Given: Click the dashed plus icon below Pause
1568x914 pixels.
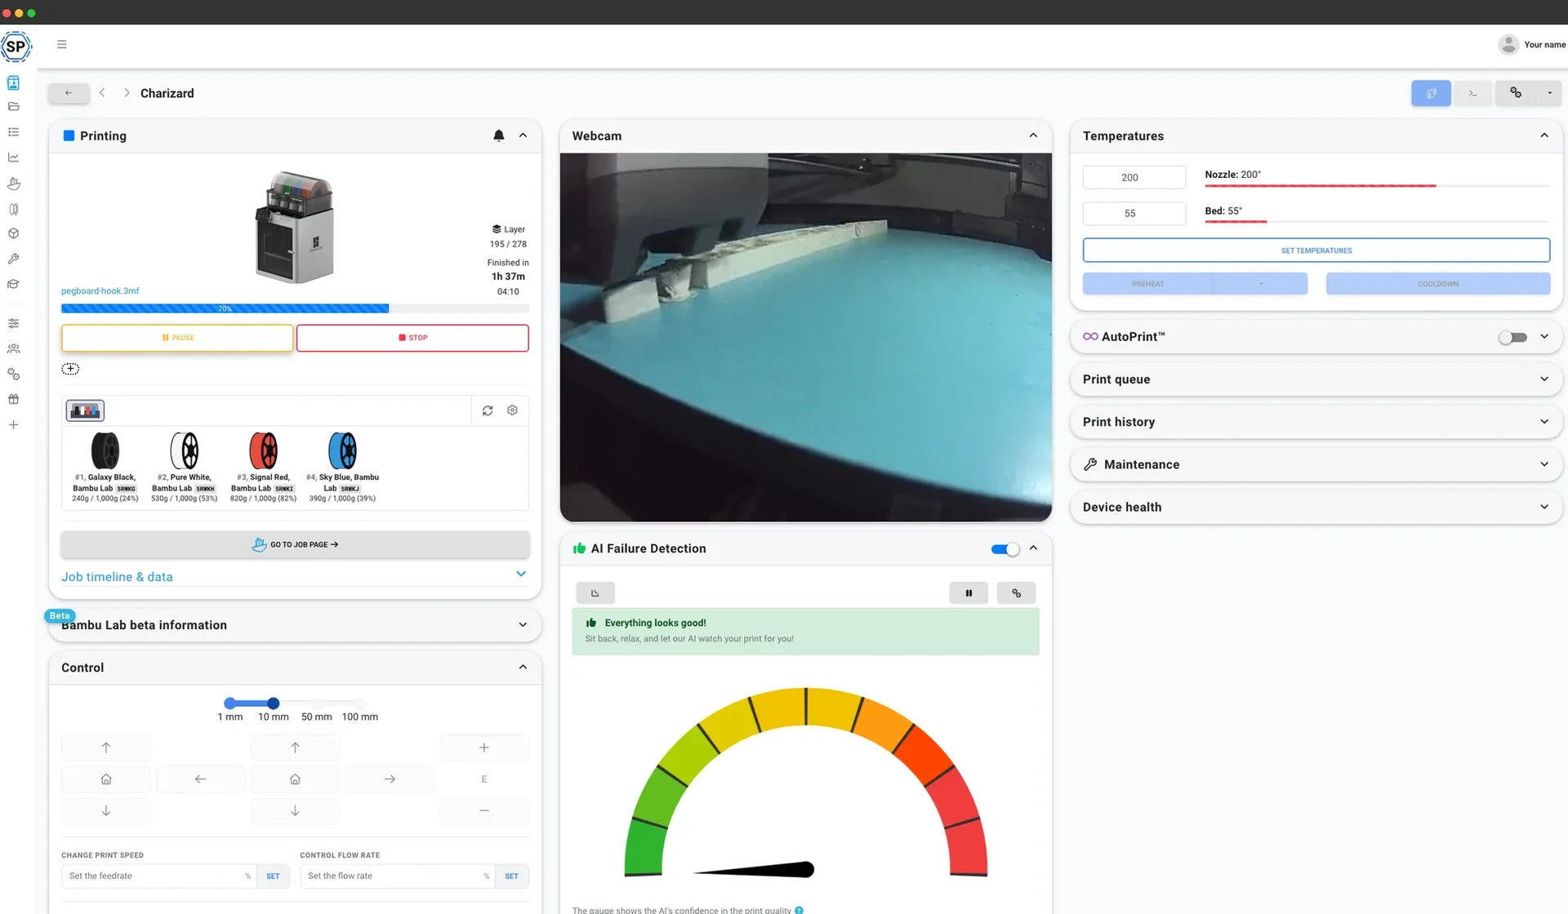Looking at the screenshot, I should pos(70,369).
